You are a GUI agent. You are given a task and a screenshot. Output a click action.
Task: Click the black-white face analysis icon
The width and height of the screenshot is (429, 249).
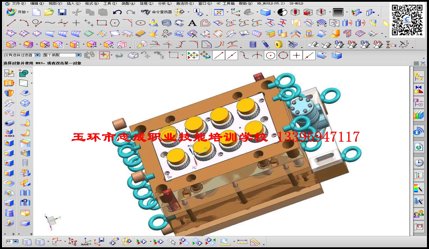click(282, 12)
